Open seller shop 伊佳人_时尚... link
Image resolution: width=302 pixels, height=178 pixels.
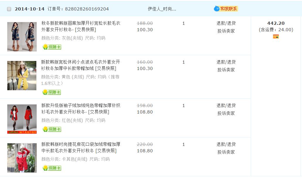[x=162, y=9]
